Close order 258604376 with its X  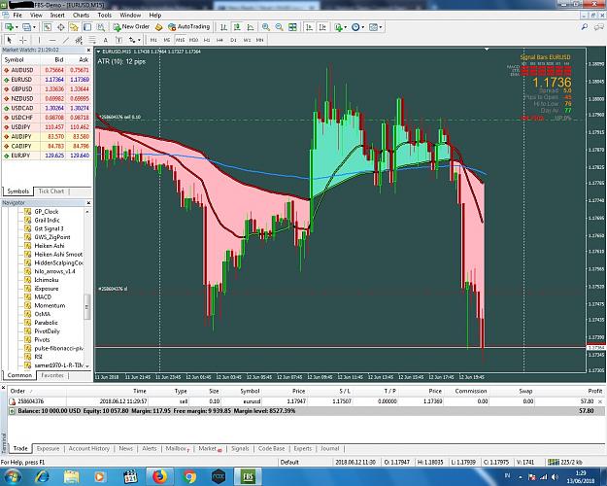point(600,401)
